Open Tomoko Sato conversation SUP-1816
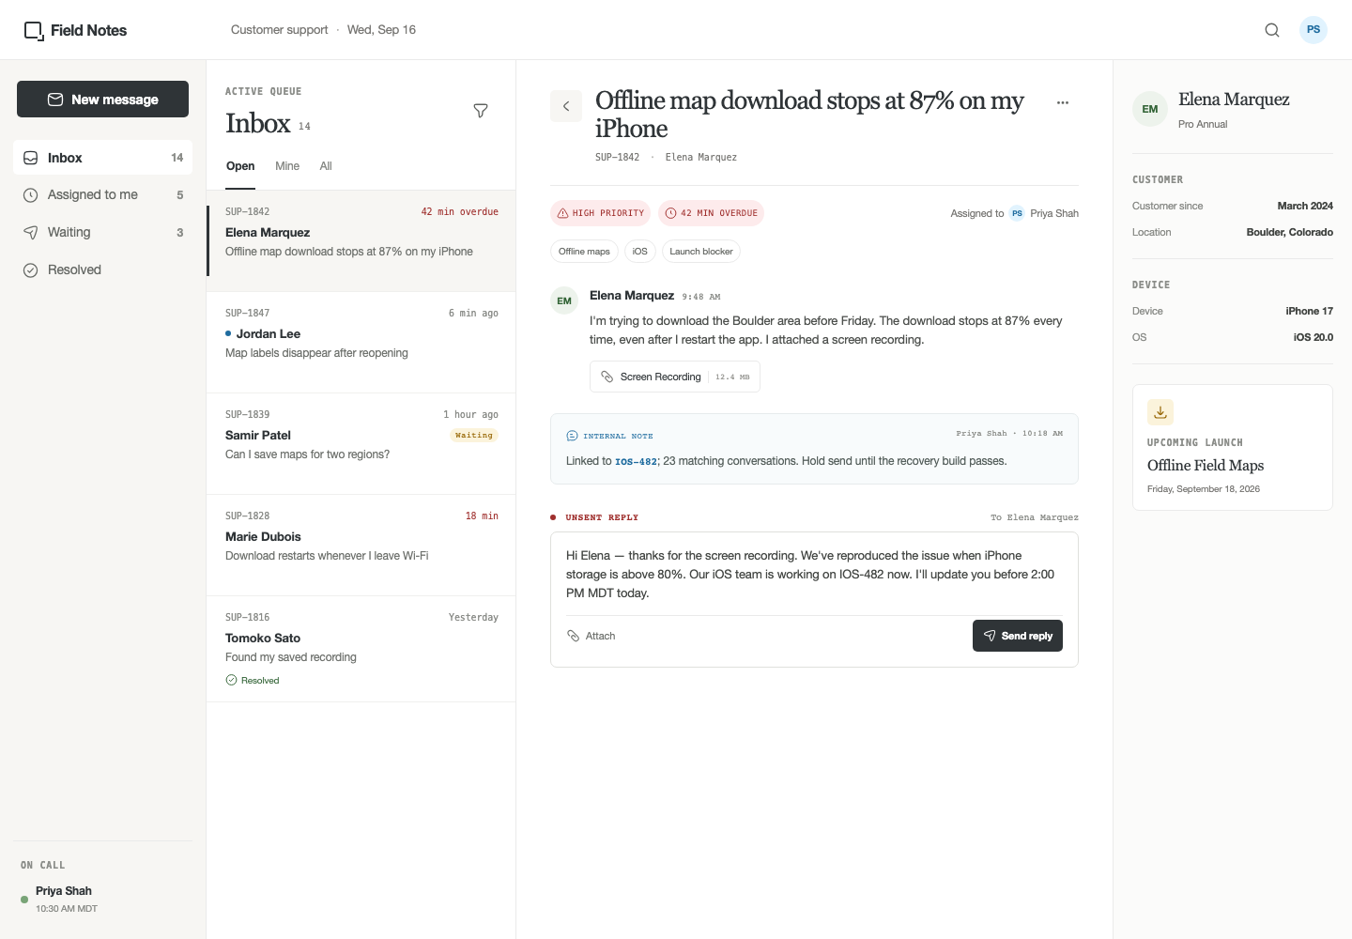 click(361, 649)
